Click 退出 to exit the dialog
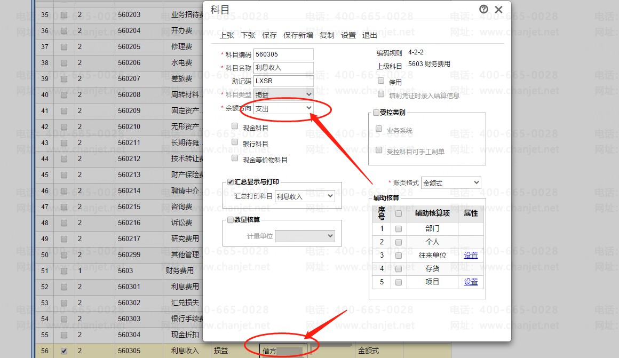Viewport: 619px width, 358px height. click(369, 35)
